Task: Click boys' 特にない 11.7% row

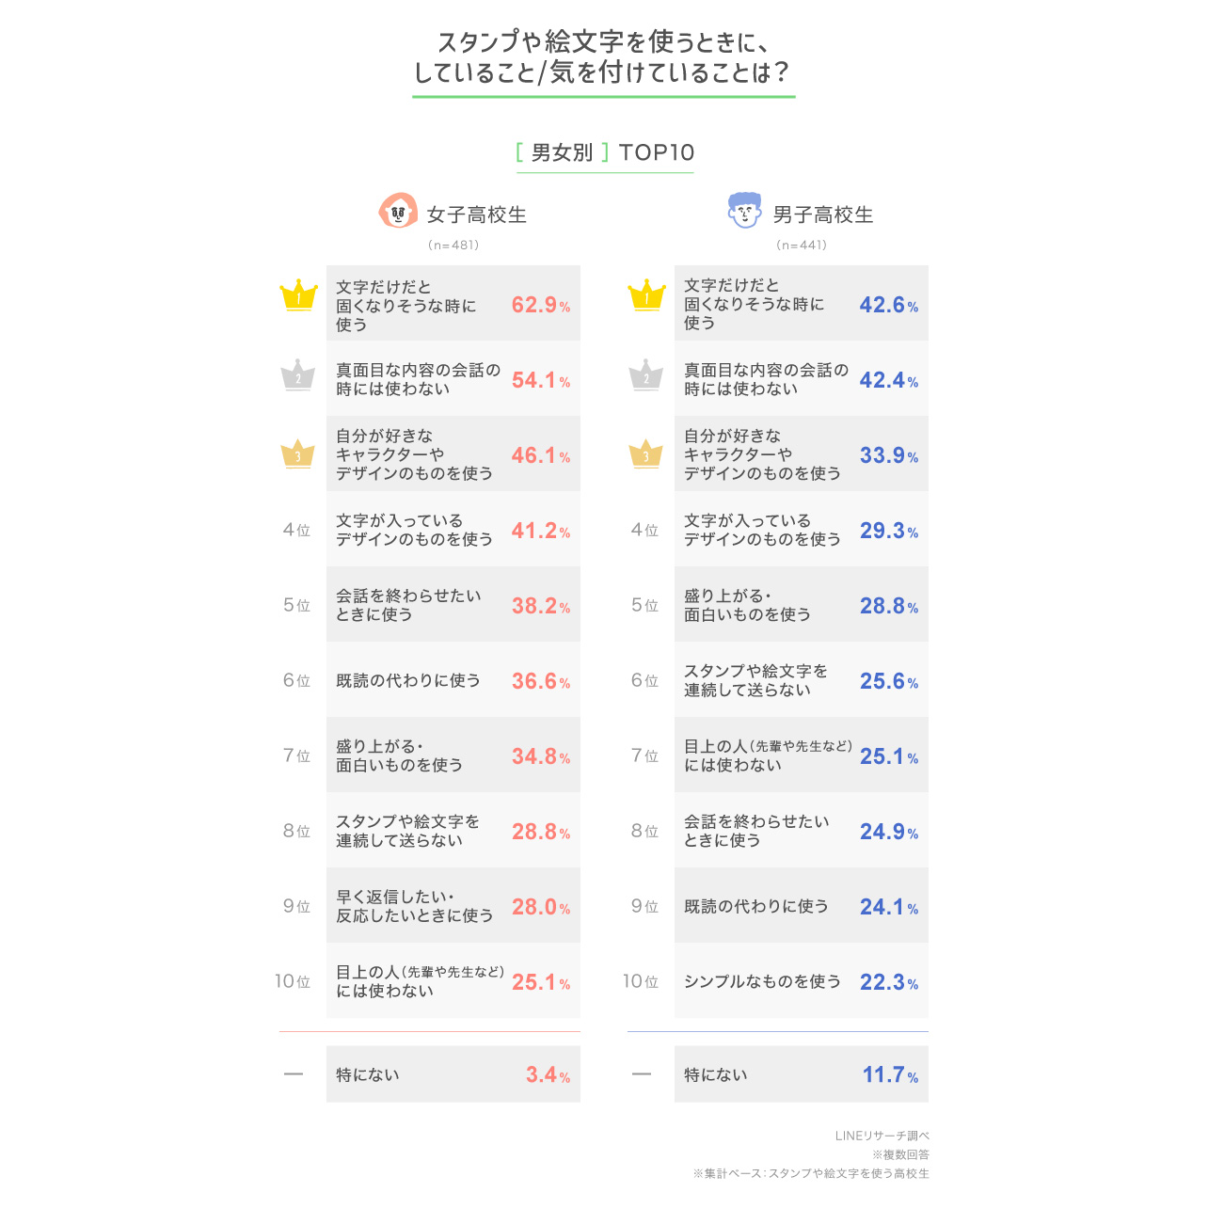Action: point(802,1074)
